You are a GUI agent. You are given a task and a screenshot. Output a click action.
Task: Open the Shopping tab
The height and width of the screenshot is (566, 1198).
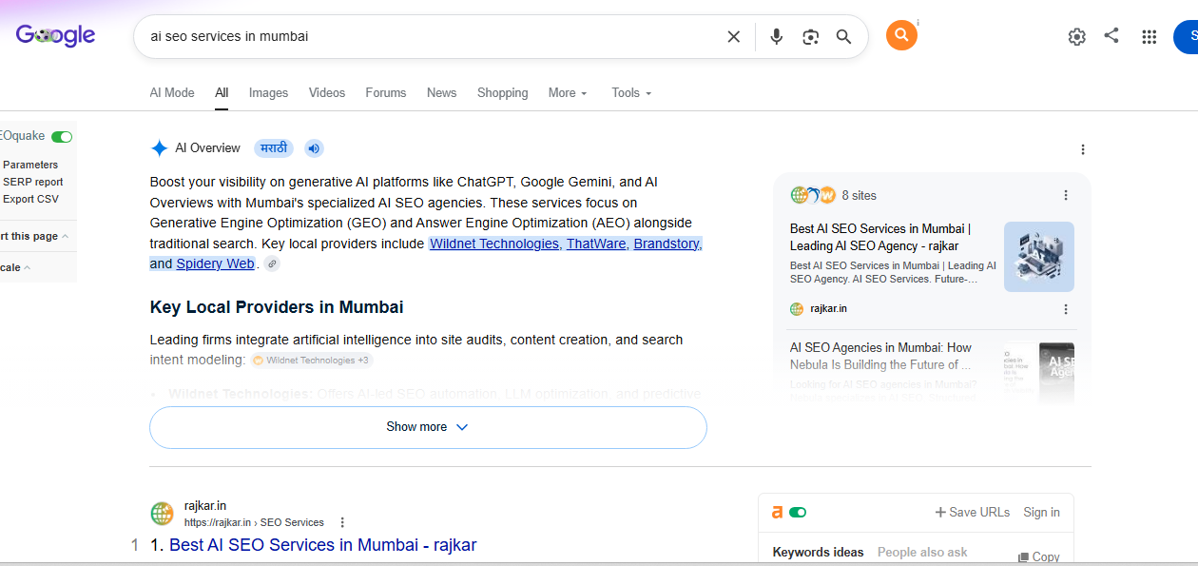pyautogui.click(x=503, y=93)
